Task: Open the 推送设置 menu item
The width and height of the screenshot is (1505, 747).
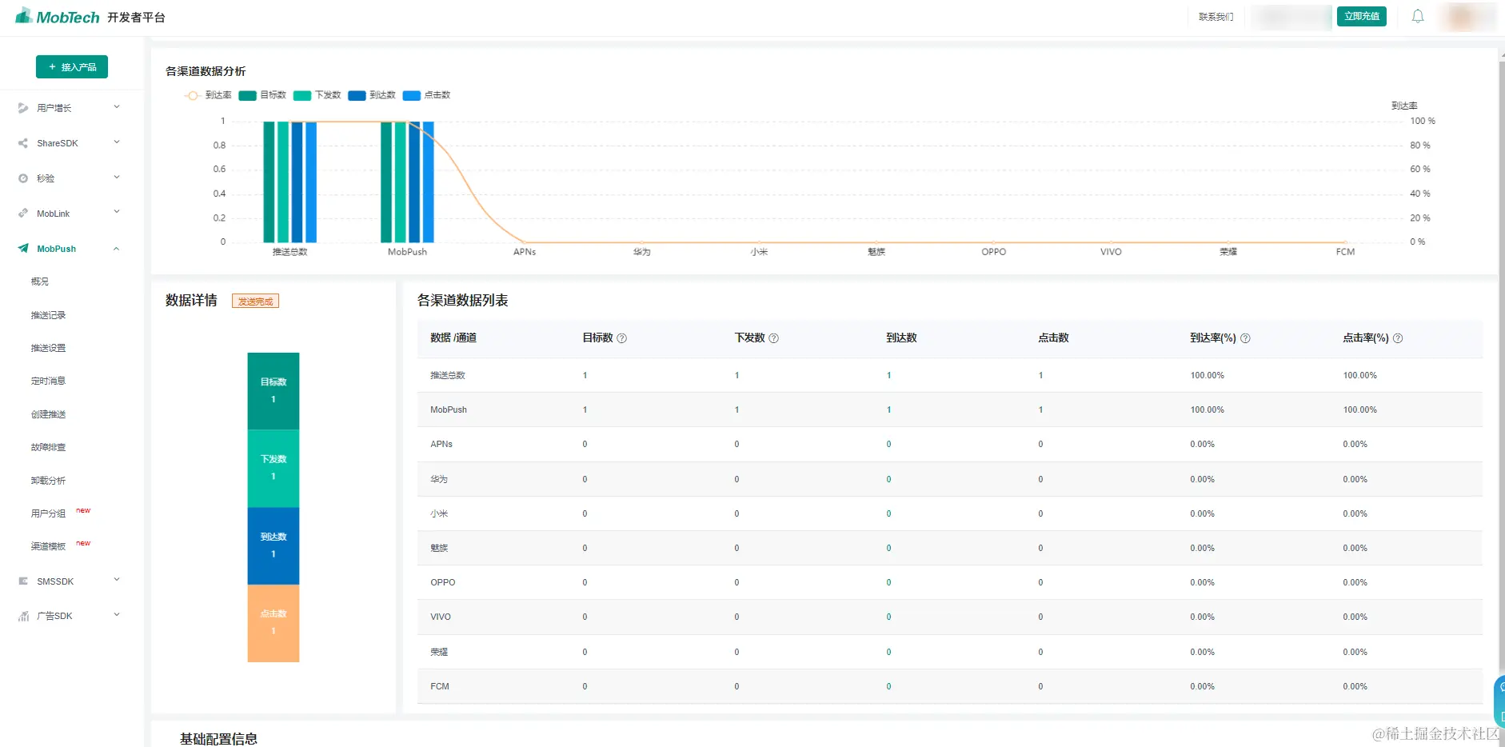Action: click(x=48, y=348)
